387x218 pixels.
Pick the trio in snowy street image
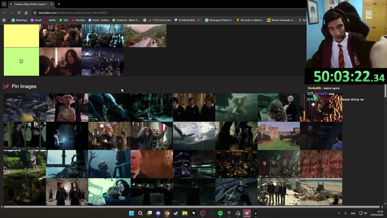point(279,192)
